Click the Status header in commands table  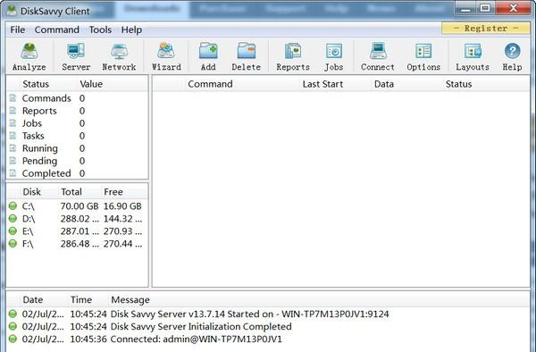pos(458,84)
